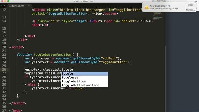
Task: Click 'yesnotext' variable declaration on line 24
Action: pyautogui.click(x=40, y=62)
